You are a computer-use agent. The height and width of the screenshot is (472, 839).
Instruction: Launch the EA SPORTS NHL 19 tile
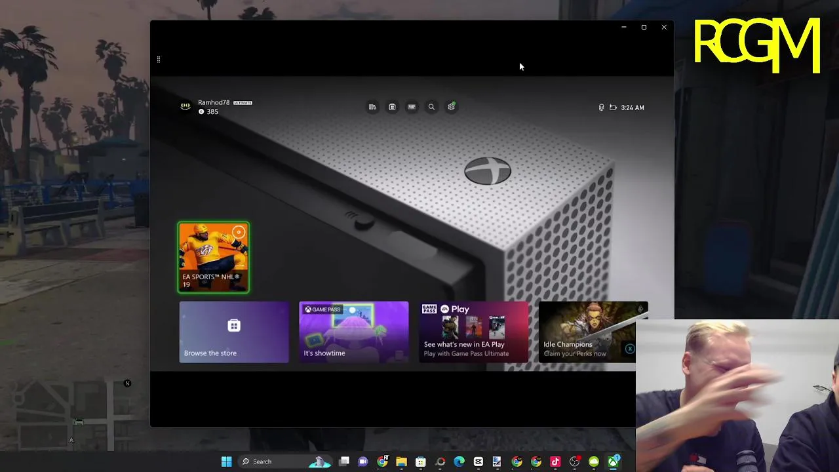tap(214, 257)
